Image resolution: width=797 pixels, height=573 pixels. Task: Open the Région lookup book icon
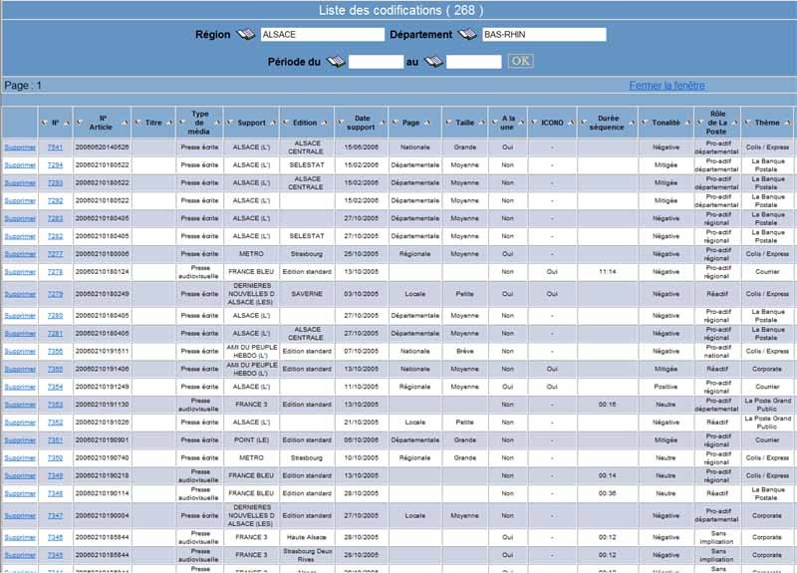[x=245, y=35]
